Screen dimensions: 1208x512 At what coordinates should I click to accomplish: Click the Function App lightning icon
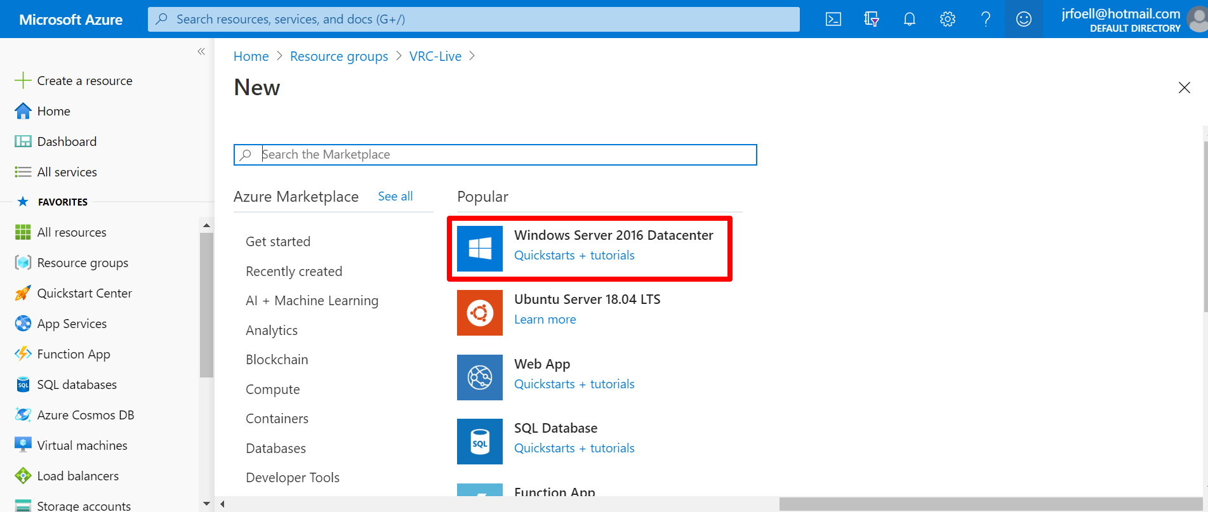point(23,354)
